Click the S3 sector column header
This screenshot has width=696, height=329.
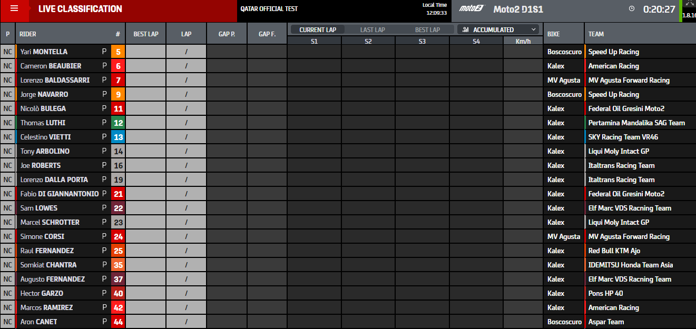tap(422, 41)
